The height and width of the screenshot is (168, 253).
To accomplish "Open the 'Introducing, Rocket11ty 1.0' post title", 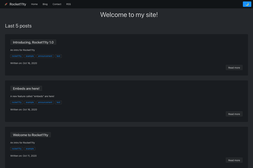I will coord(33,42).
